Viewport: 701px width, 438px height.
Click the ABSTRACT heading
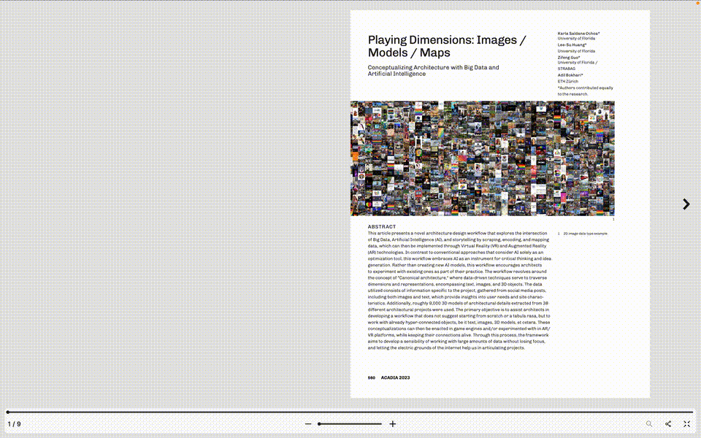(382, 226)
